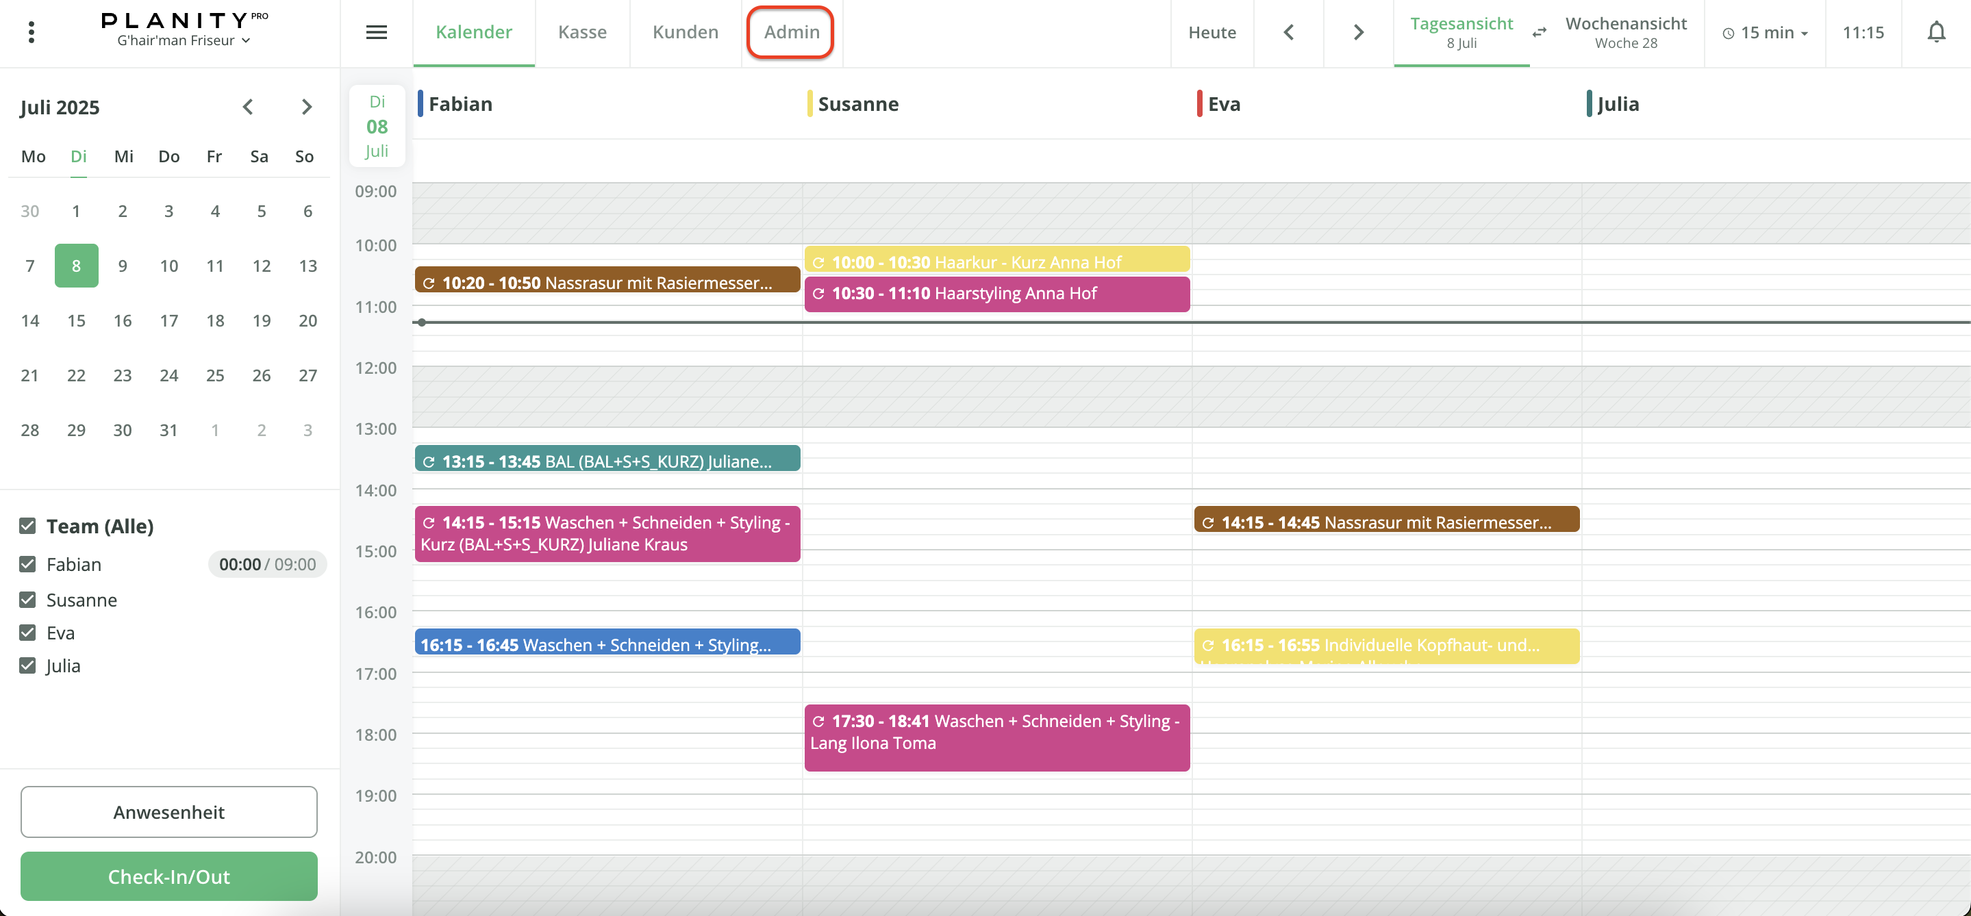The height and width of the screenshot is (916, 1971).
Task: Uncheck the Fabian team checkbox
Action: coord(27,564)
